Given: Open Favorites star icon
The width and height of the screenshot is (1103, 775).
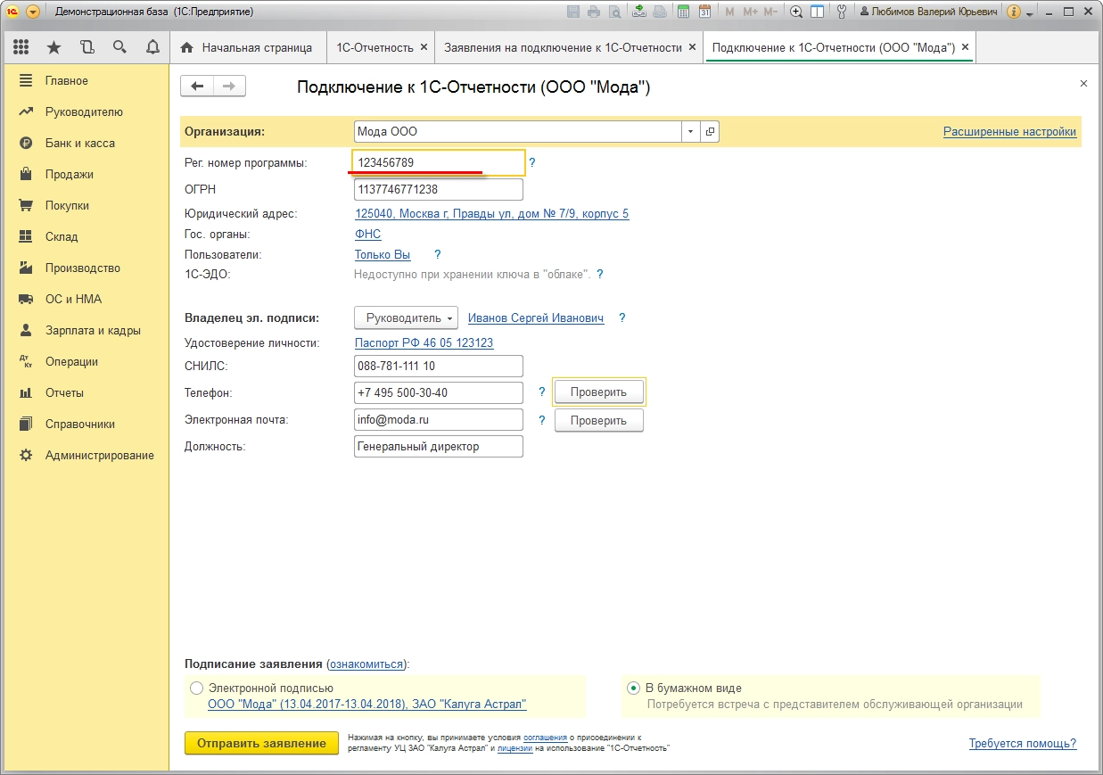Looking at the screenshot, I should click(x=54, y=47).
